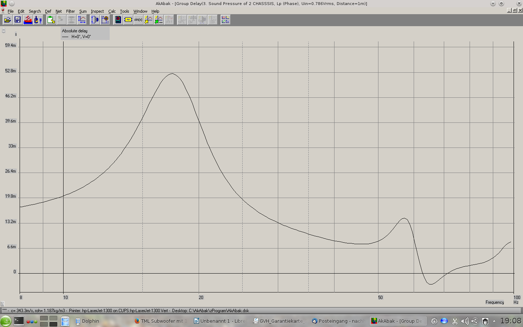Click the yellow filter block icon
Viewport: 523px width, 327px height.
click(x=128, y=20)
